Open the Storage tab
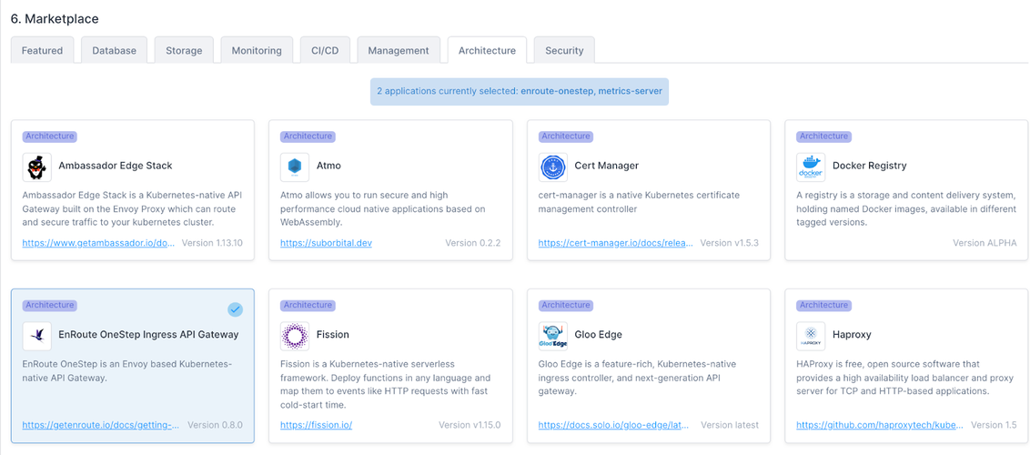Screen dimensions: 1030x455 point(184,50)
